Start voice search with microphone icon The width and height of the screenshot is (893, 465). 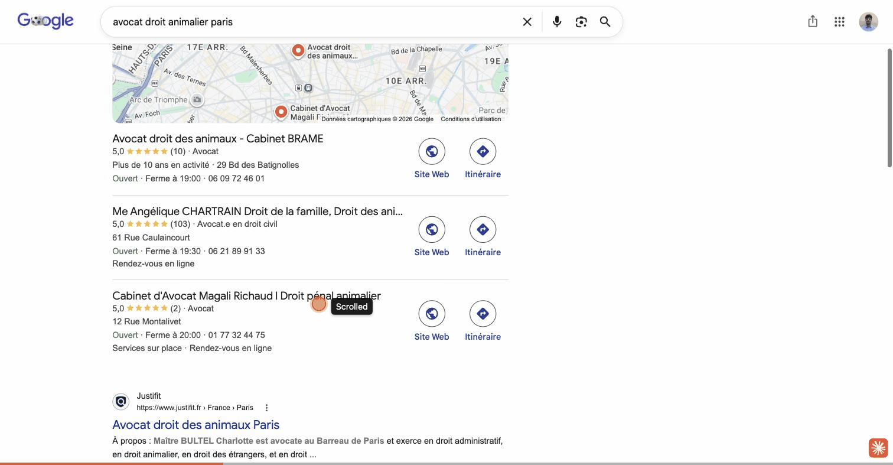[557, 22]
